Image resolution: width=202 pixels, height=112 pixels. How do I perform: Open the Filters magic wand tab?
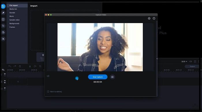3,13
